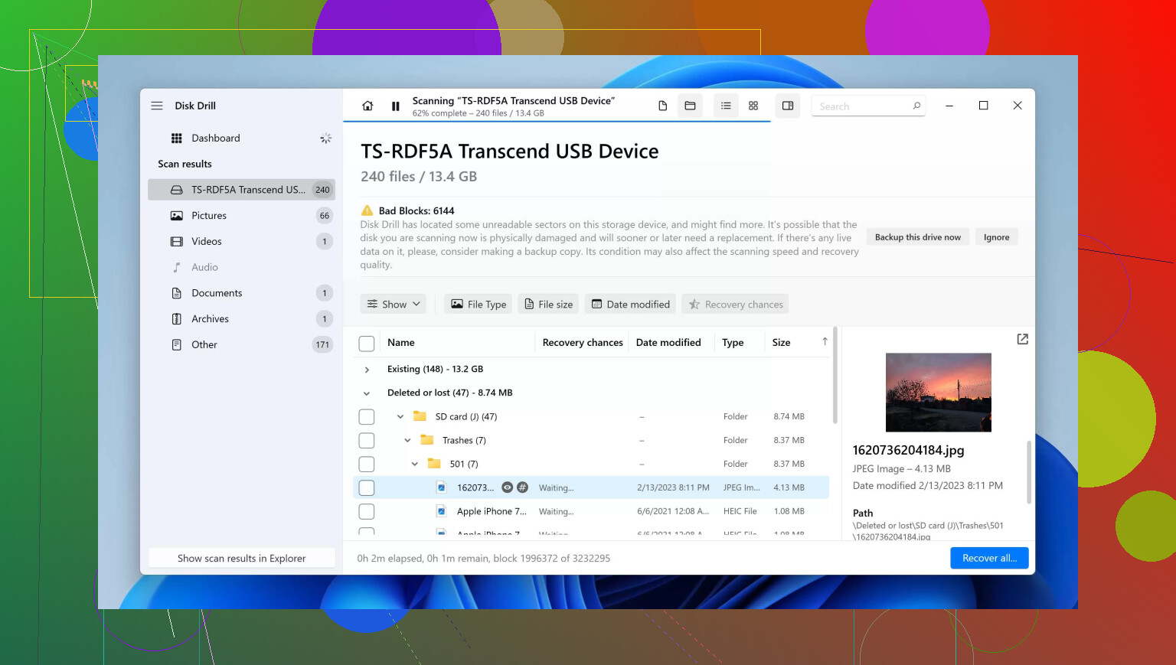Pause the scan in progress
The height and width of the screenshot is (665, 1176).
395,106
